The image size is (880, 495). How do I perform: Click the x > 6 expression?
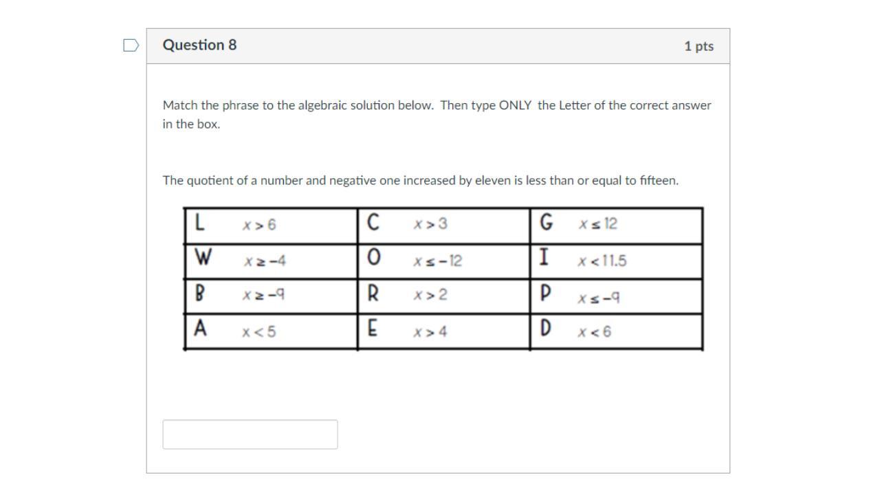coord(259,225)
